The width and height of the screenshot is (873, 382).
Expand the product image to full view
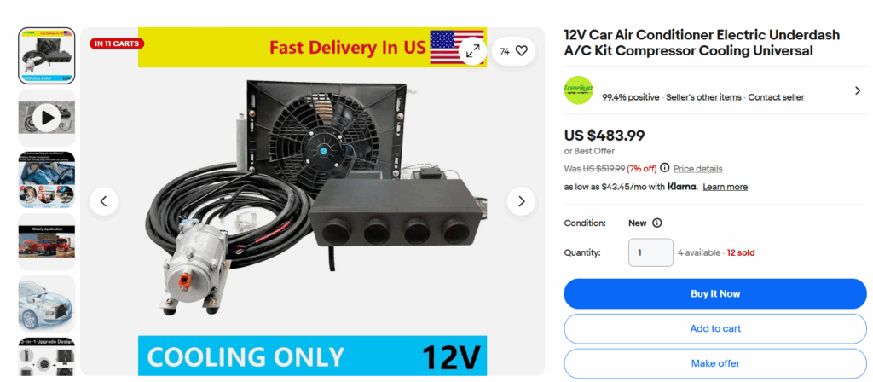click(x=472, y=51)
